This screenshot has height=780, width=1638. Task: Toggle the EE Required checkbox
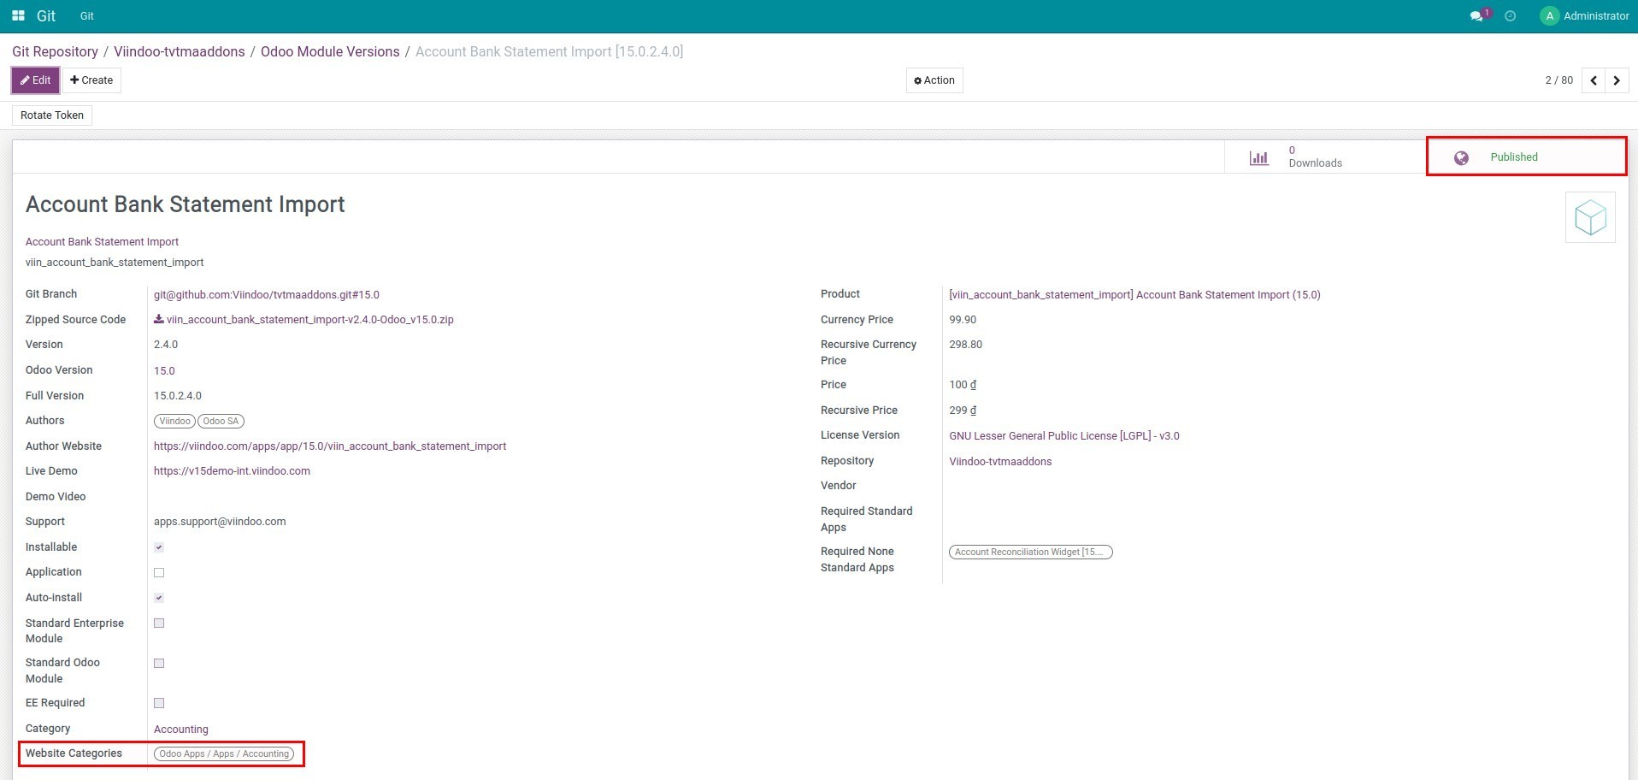coord(159,703)
